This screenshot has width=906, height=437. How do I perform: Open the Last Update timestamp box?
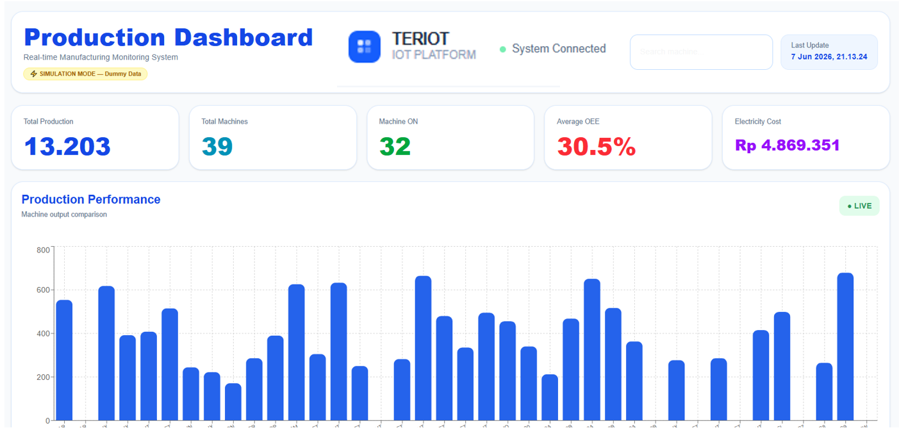point(829,52)
